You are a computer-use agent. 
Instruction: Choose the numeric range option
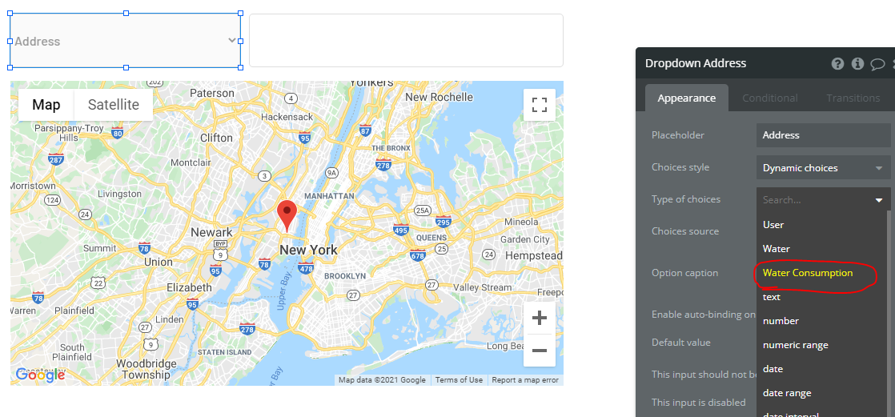[795, 344]
